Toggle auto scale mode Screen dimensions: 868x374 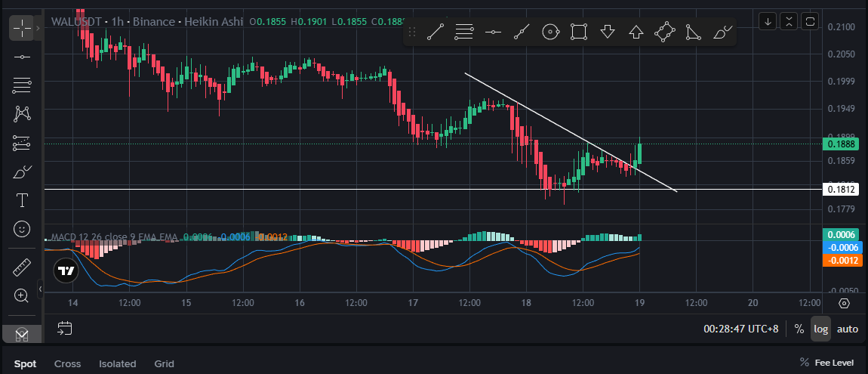click(847, 329)
